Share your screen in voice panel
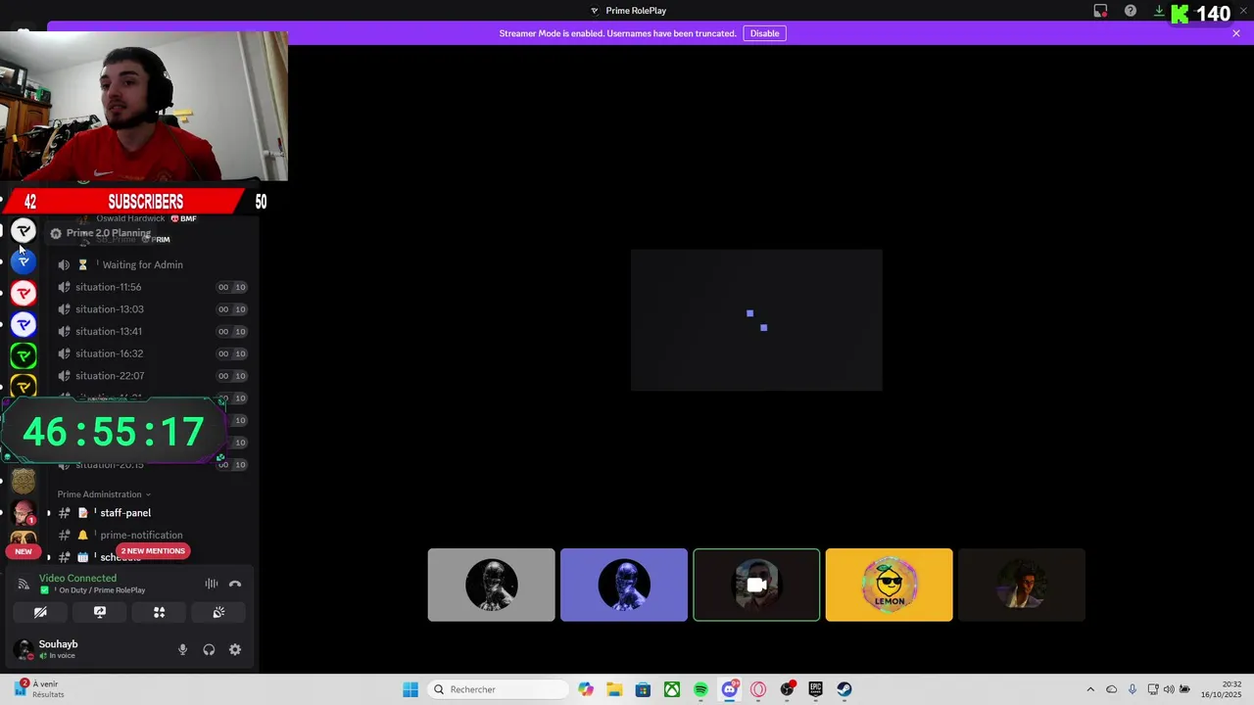Screen dimensions: 1254x705 tap(100, 612)
